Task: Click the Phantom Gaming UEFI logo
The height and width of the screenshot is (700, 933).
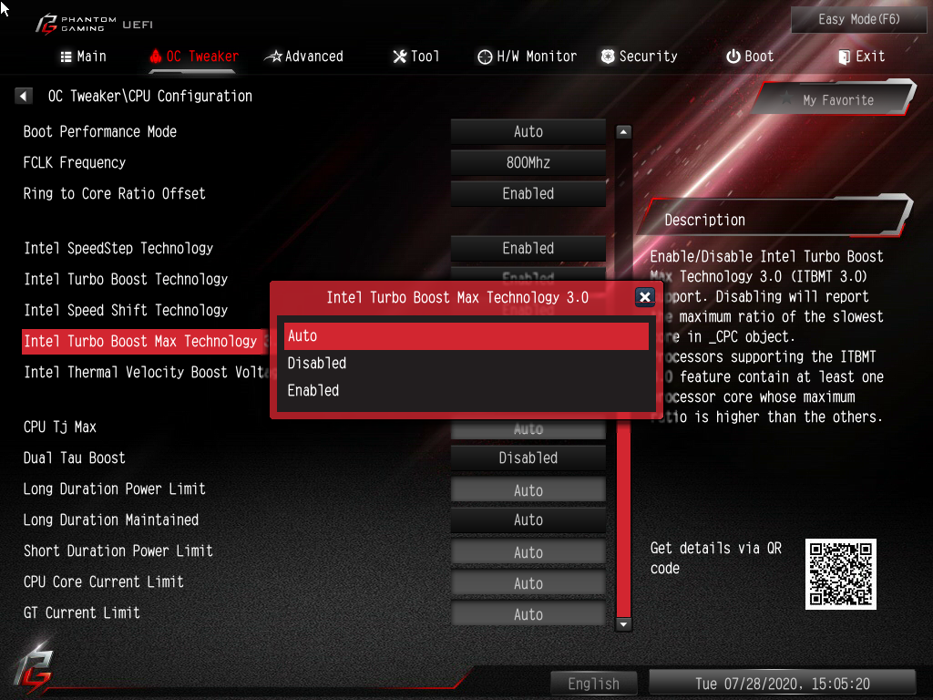Action: click(94, 24)
